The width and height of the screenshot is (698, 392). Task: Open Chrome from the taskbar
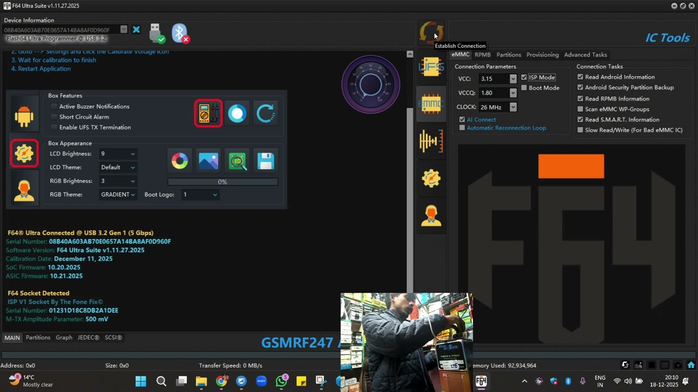coord(221,381)
